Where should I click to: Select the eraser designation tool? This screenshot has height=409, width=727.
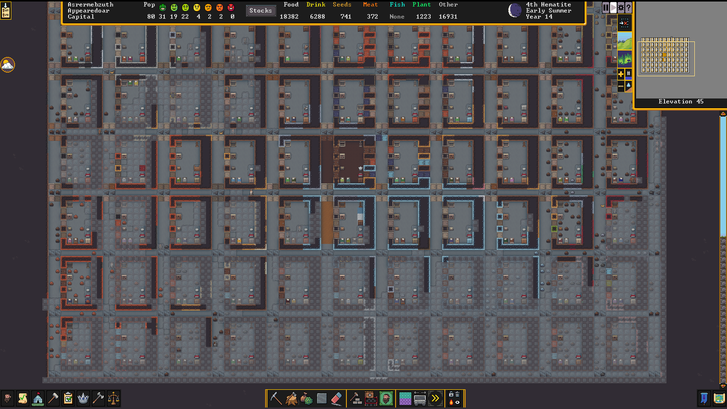tap(337, 398)
